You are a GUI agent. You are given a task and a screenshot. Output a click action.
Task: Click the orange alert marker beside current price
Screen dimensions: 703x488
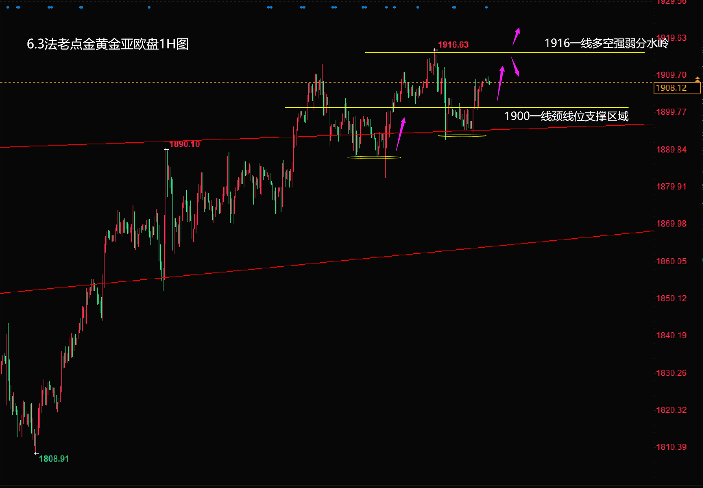click(x=697, y=79)
